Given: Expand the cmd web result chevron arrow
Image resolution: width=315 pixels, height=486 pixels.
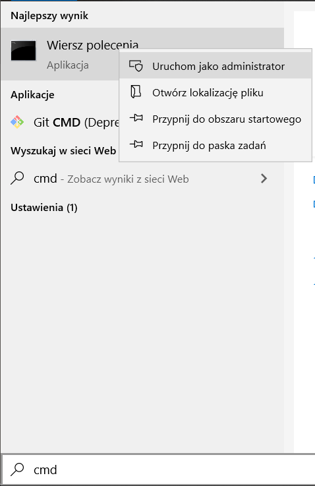Looking at the screenshot, I should 264,179.
